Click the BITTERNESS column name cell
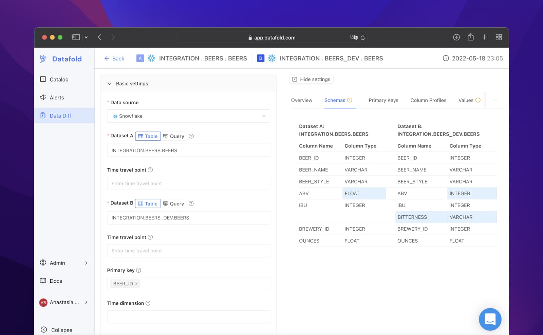The width and height of the screenshot is (543, 335). pyautogui.click(x=421, y=217)
